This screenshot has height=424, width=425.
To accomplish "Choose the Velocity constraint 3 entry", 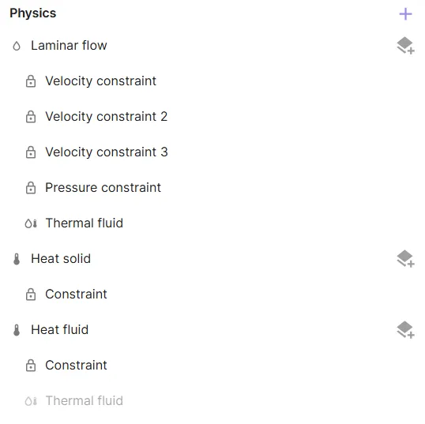I will [x=107, y=152].
